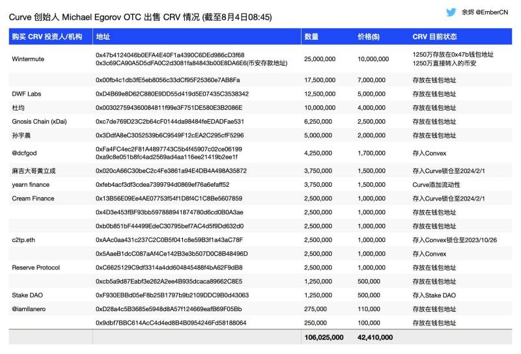Click the '存入Convex锁仓至2023/10/26' status
This screenshot has width=521, height=354.
[x=455, y=240]
